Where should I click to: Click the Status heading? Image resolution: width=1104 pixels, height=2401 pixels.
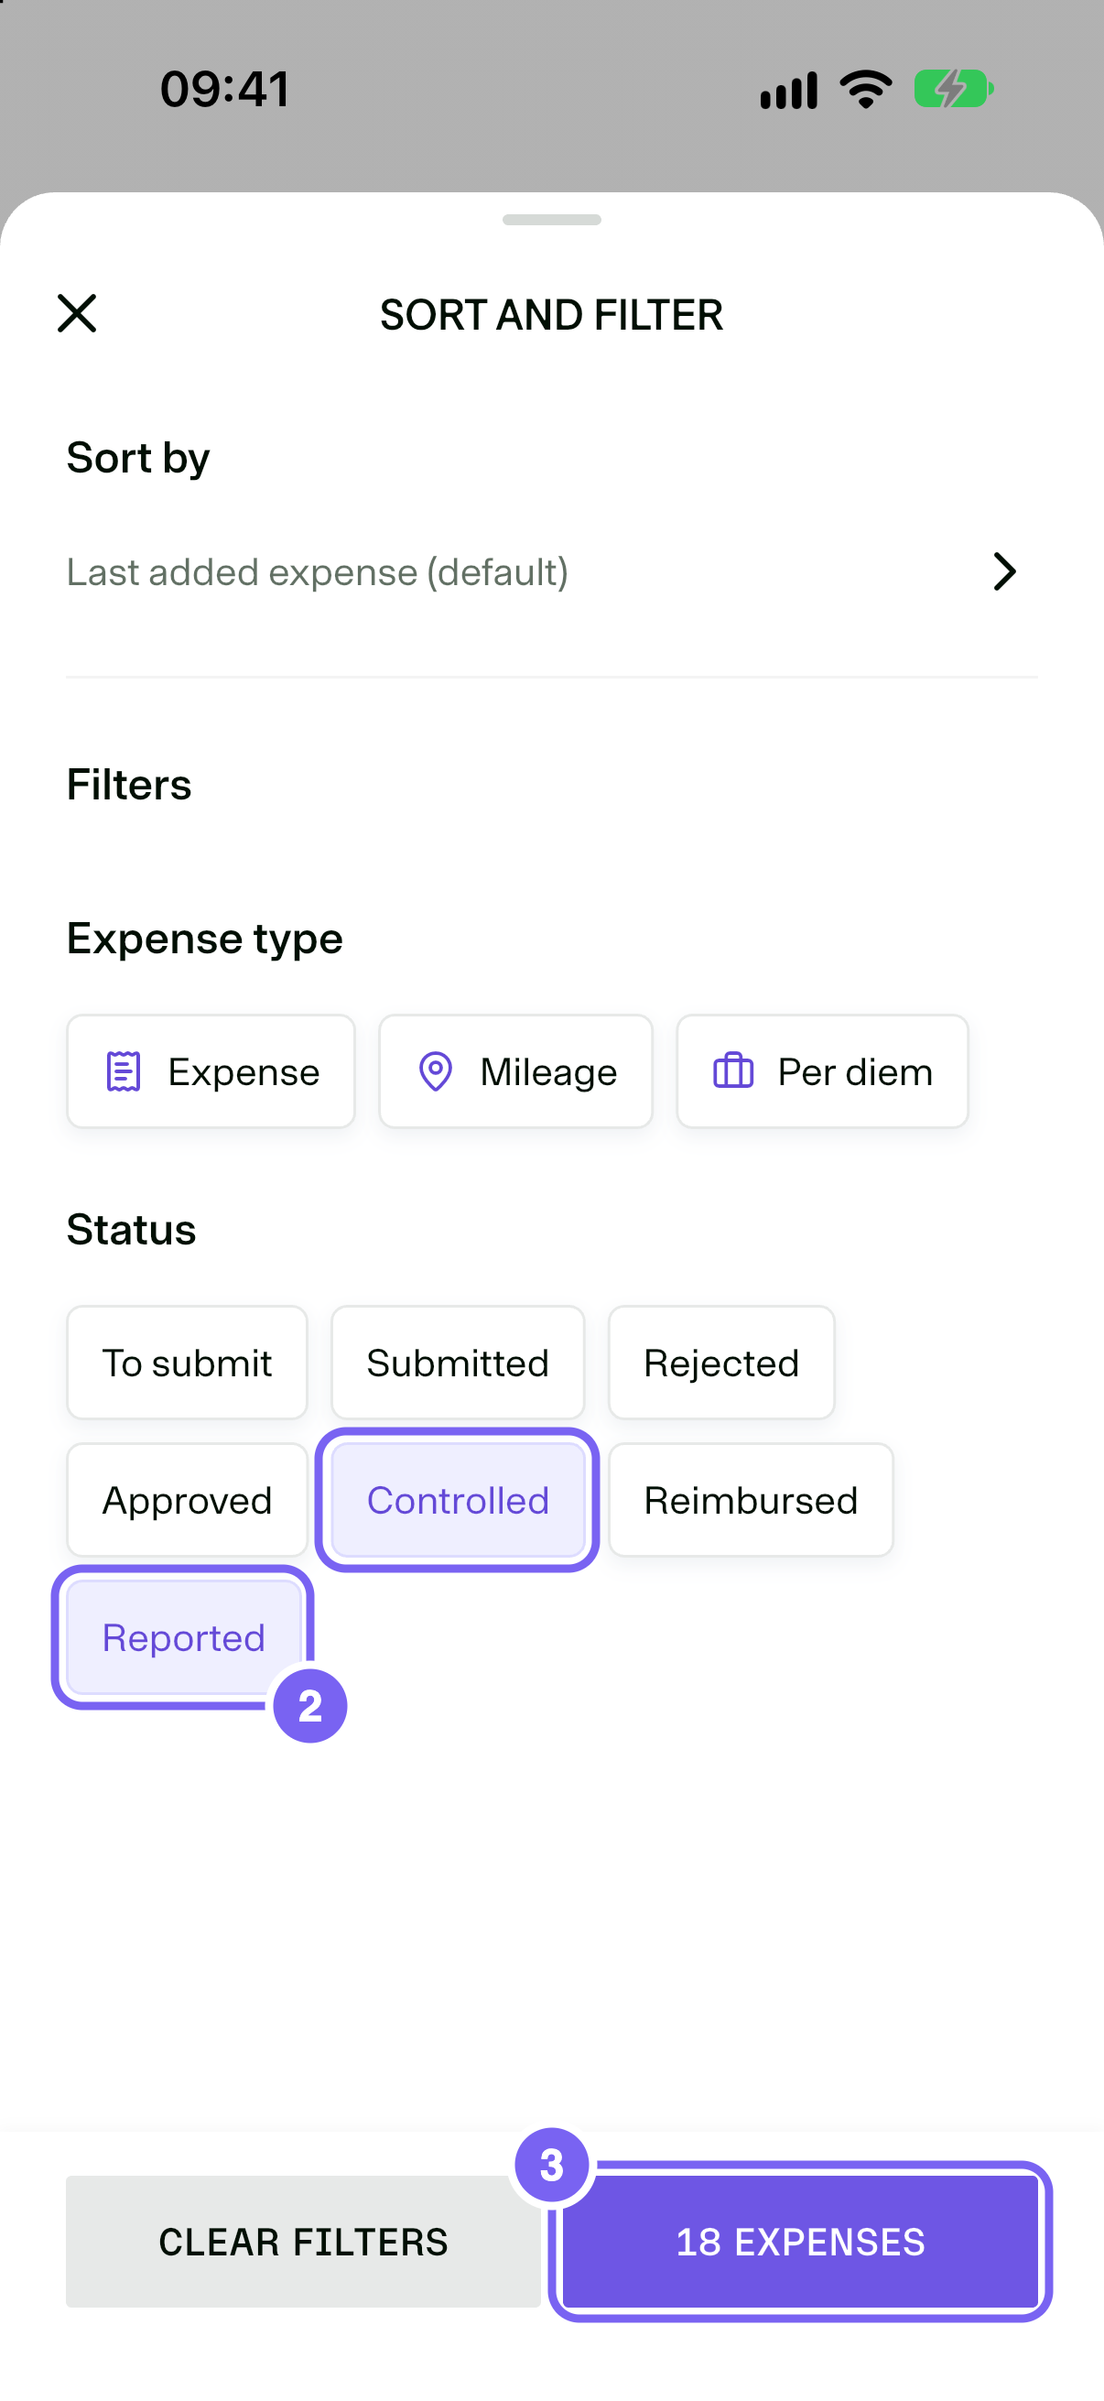pos(131,1229)
